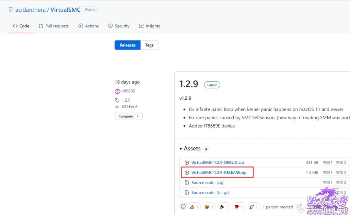This screenshot has height=216, width=350.
Task: Toggle the hooray party reaction
Action: click(x=224, y=207)
